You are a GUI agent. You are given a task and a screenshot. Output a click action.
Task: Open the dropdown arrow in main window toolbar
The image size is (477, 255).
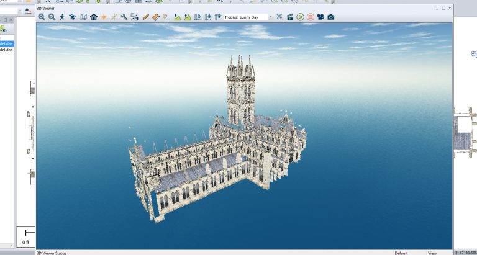20,11
